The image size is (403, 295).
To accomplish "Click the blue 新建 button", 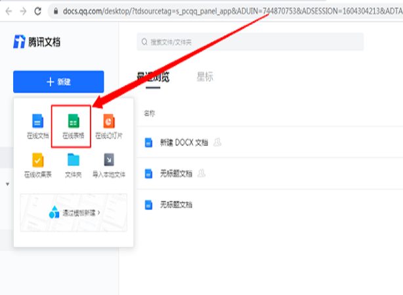I will tap(58, 82).
